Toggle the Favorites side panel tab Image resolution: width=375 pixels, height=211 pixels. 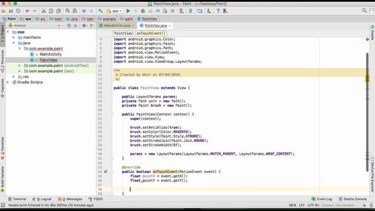(x=2, y=148)
